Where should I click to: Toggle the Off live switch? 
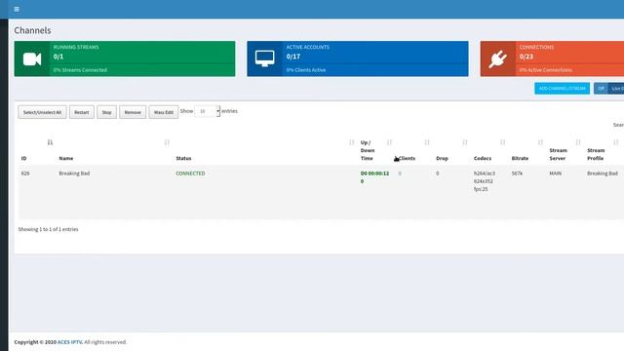[601, 89]
